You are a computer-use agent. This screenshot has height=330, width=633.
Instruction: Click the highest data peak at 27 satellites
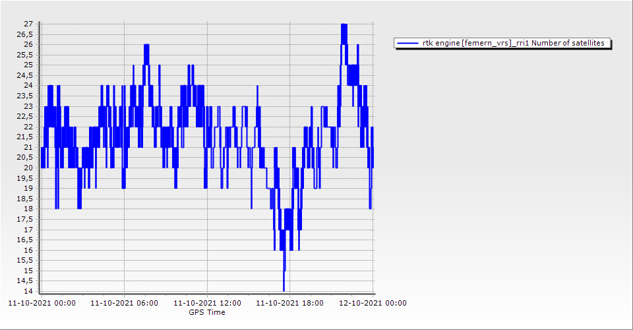coord(344,25)
